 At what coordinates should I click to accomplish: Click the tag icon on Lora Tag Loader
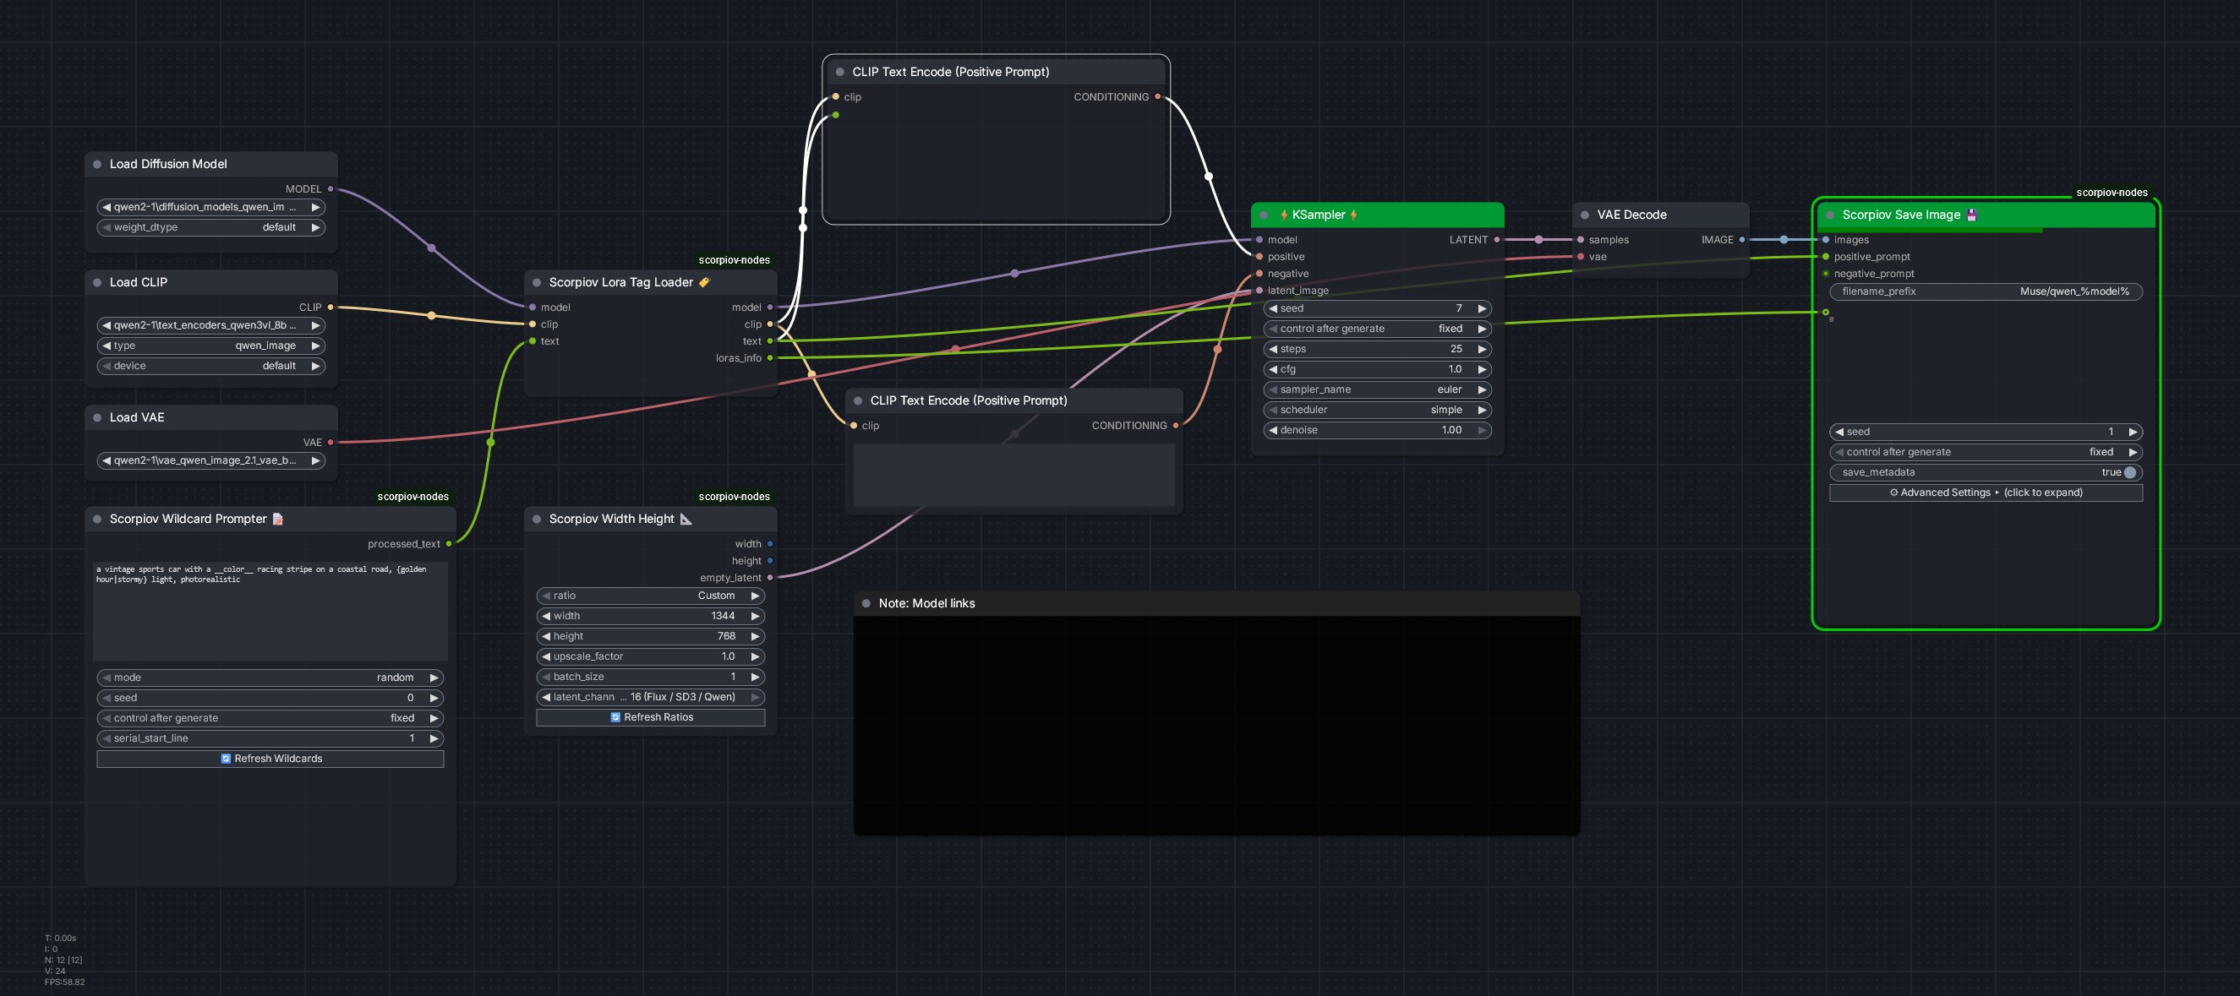[704, 282]
